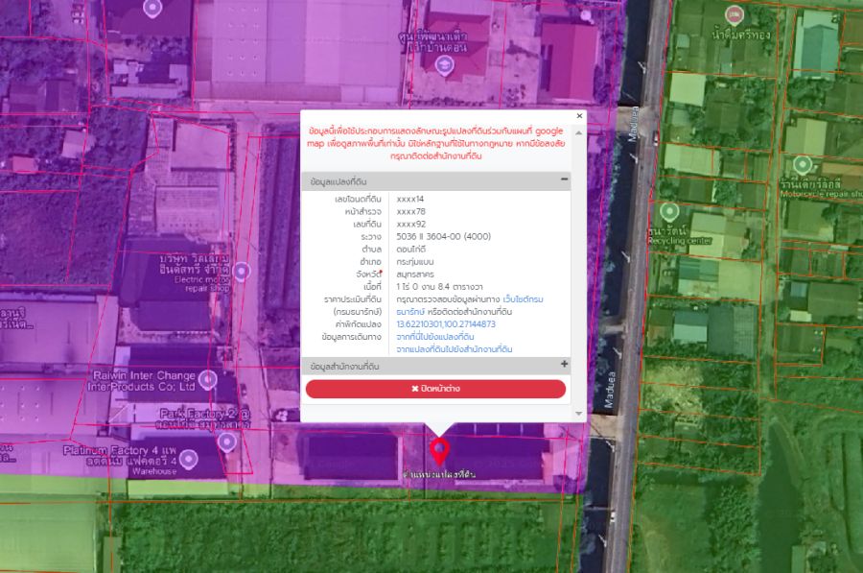Click the school marker with graduation cap
Image resolution: width=863 pixels, height=573 pixels.
443,64
